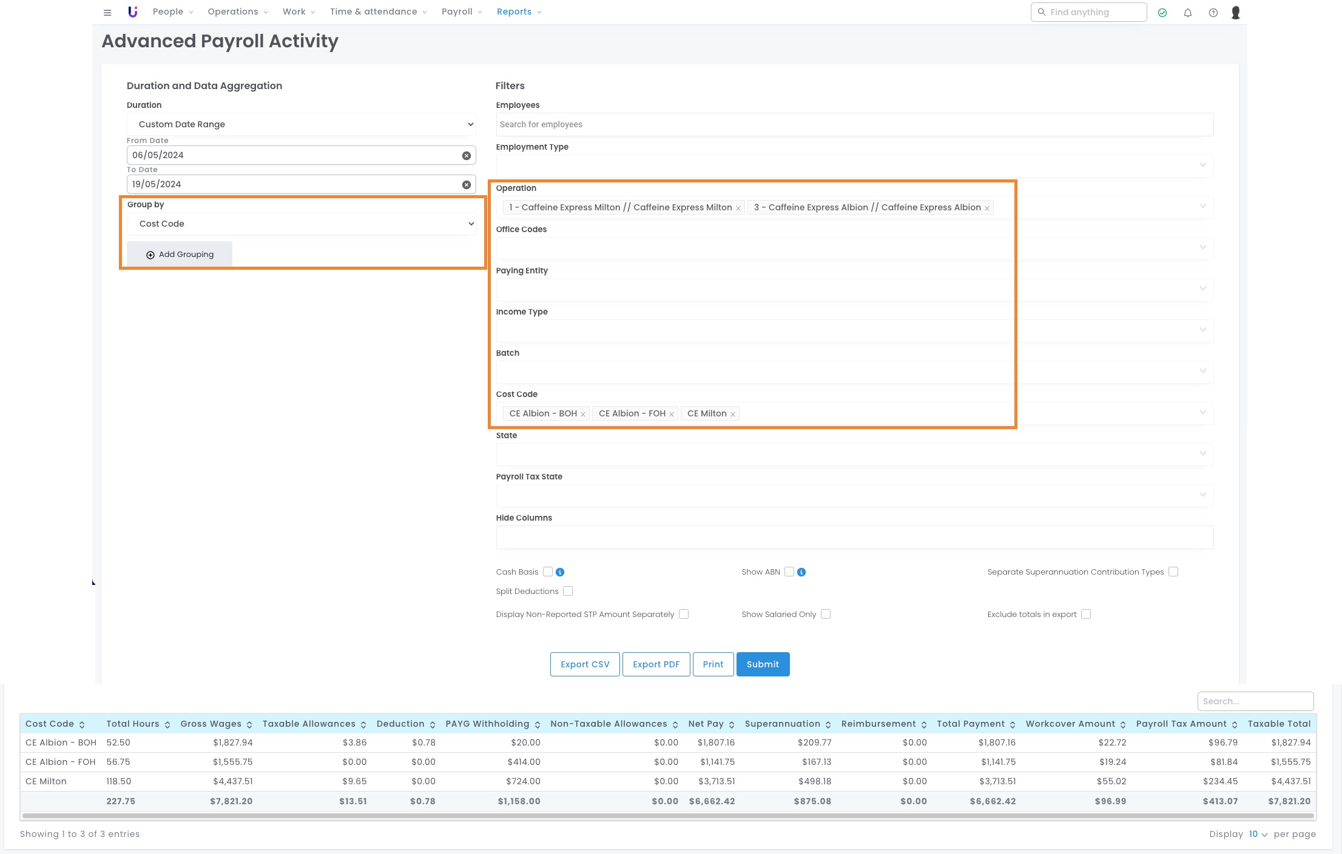Open the user profile avatar
Viewport: 1342px width, 854px height.
(1236, 12)
